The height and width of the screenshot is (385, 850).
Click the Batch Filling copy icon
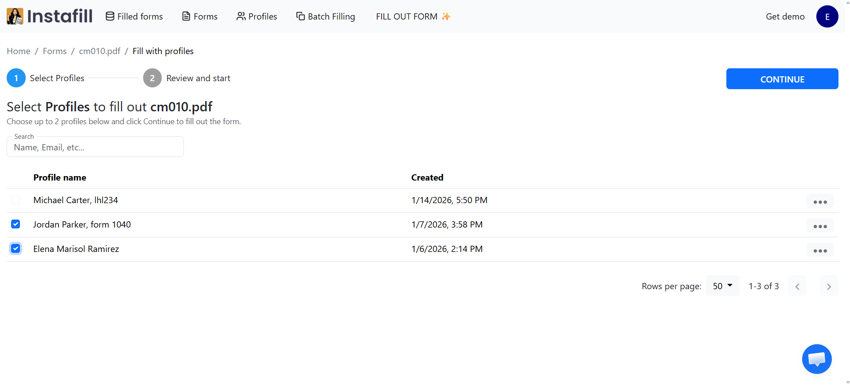(x=300, y=16)
